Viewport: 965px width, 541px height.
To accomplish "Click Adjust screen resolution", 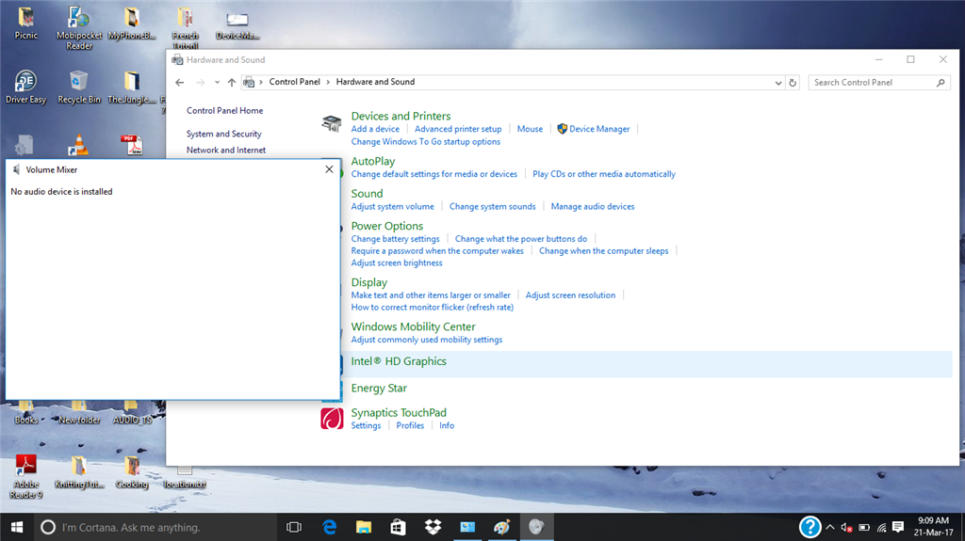I will pyautogui.click(x=570, y=295).
